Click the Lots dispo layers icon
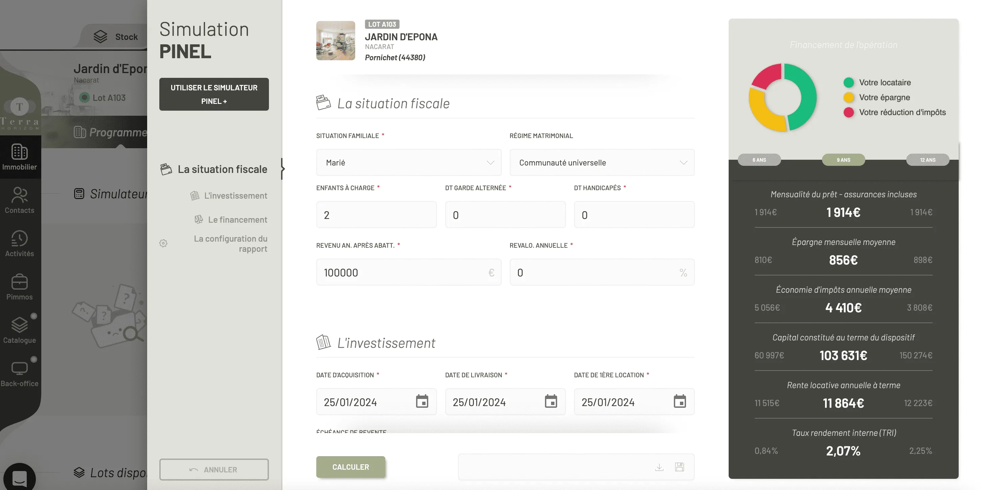 (x=79, y=472)
